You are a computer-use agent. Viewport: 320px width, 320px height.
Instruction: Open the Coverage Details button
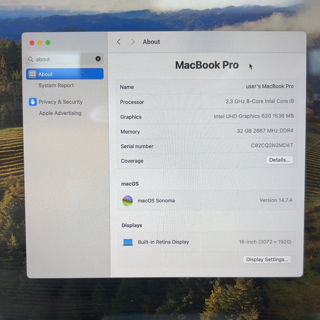tap(279, 160)
